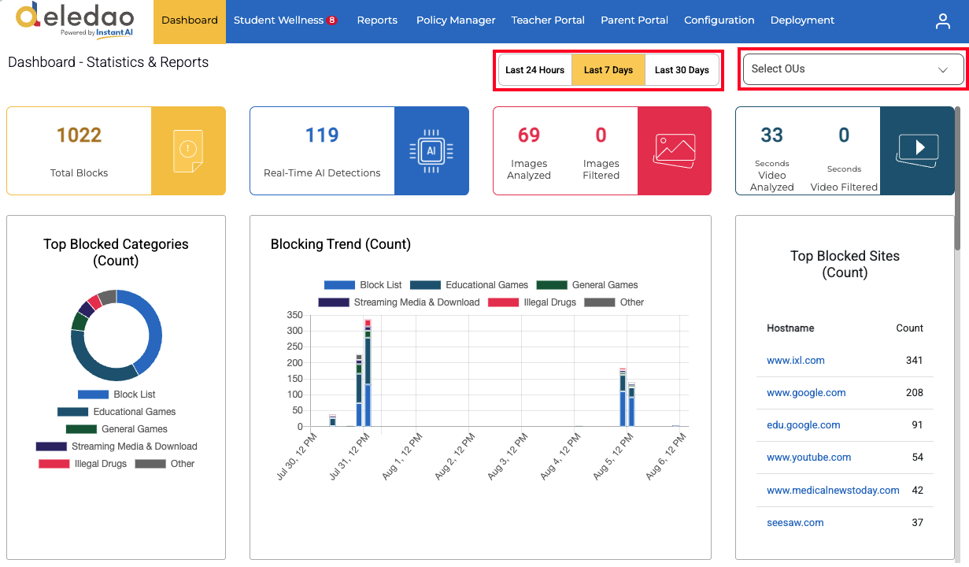The width and height of the screenshot is (969, 567).
Task: Go to the Teacher Portal
Action: (548, 20)
